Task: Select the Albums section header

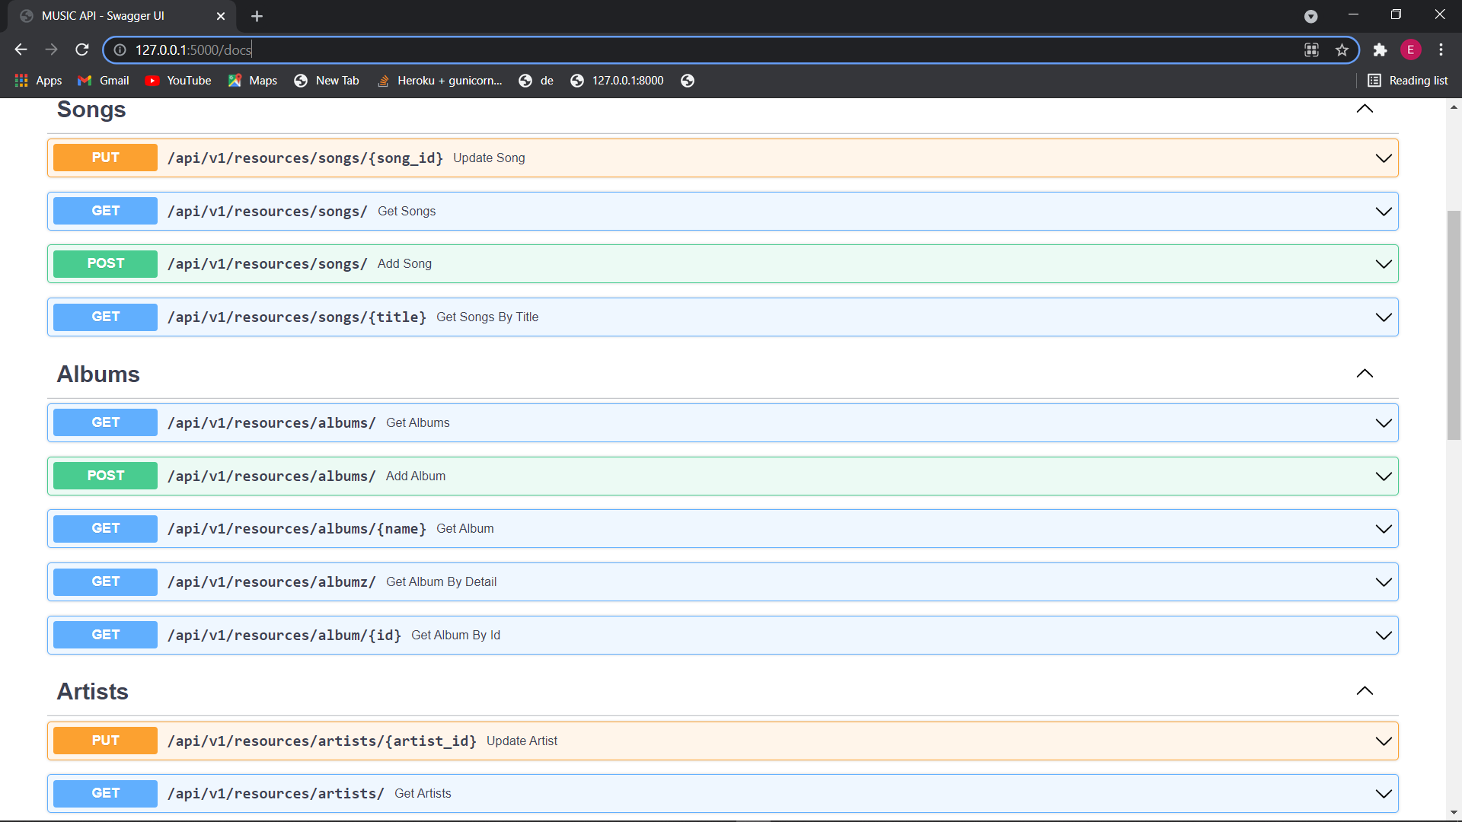Action: point(97,374)
